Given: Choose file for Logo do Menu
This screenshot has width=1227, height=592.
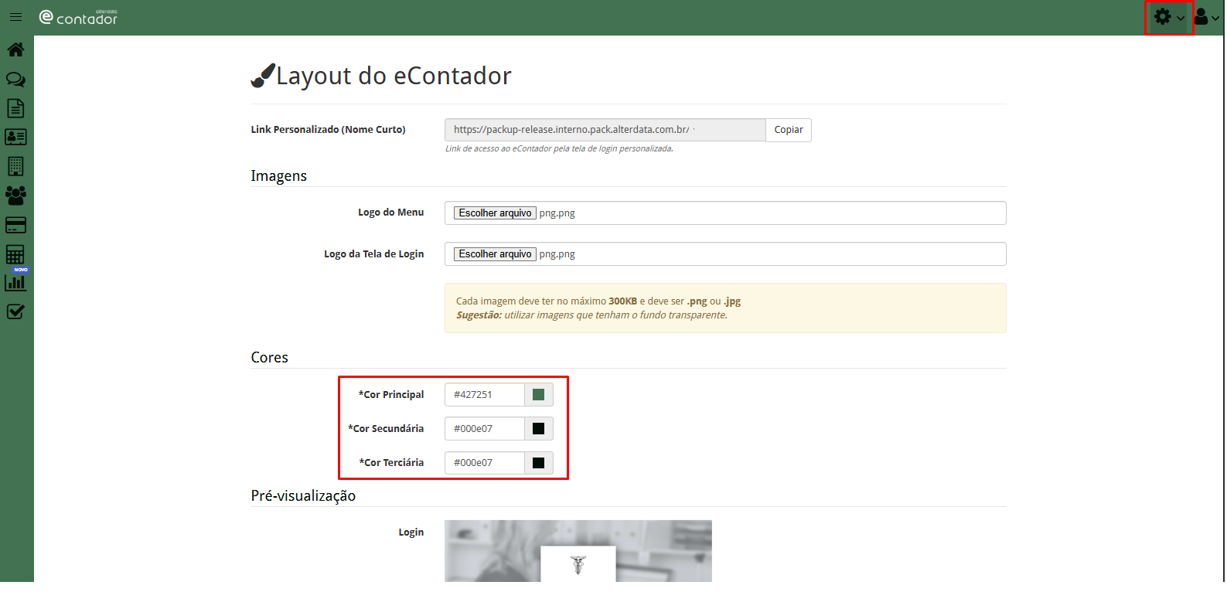Looking at the screenshot, I should pyautogui.click(x=495, y=213).
